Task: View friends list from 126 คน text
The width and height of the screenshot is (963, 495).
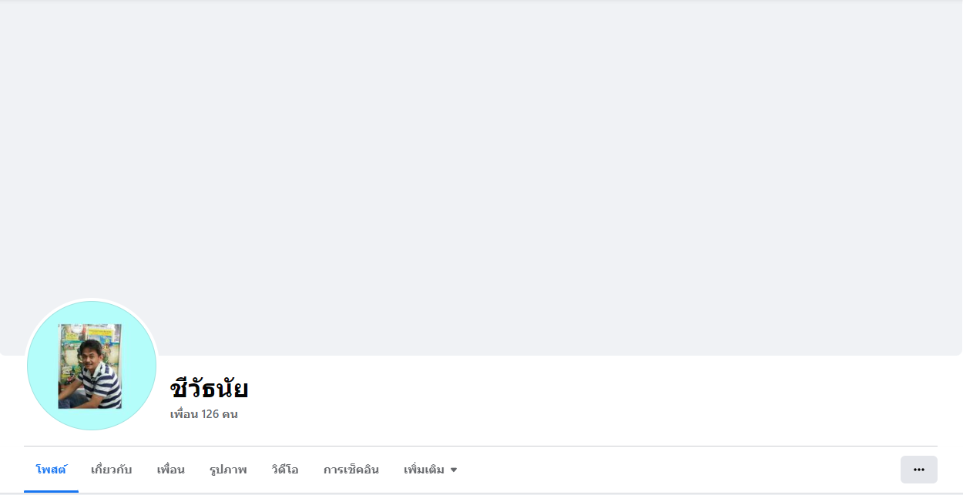Action: pyautogui.click(x=220, y=414)
